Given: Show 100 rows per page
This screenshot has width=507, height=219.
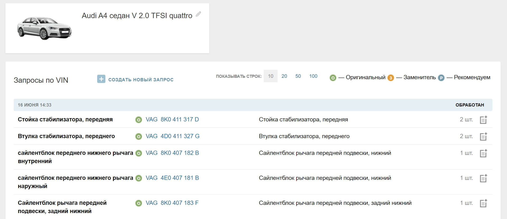Looking at the screenshot, I should [x=313, y=76].
